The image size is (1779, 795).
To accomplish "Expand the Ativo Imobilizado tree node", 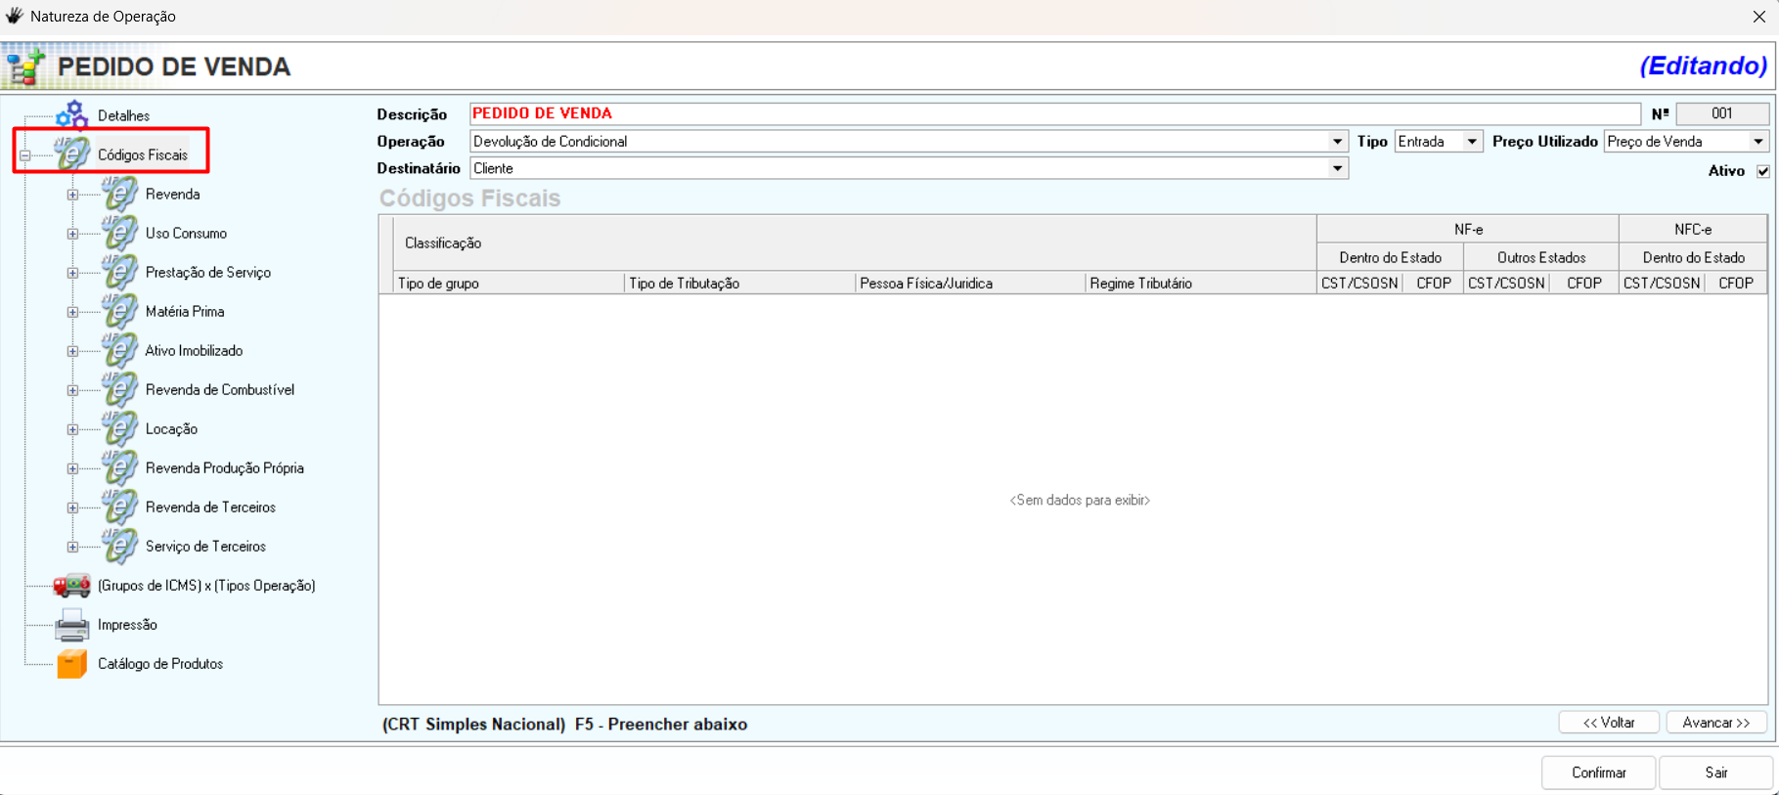I will tap(72, 351).
